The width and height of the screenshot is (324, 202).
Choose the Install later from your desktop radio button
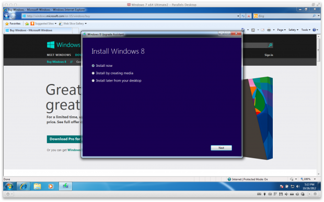[x=93, y=81]
